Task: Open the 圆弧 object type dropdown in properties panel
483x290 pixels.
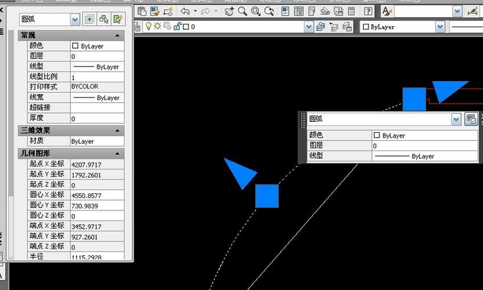Action: pos(75,20)
